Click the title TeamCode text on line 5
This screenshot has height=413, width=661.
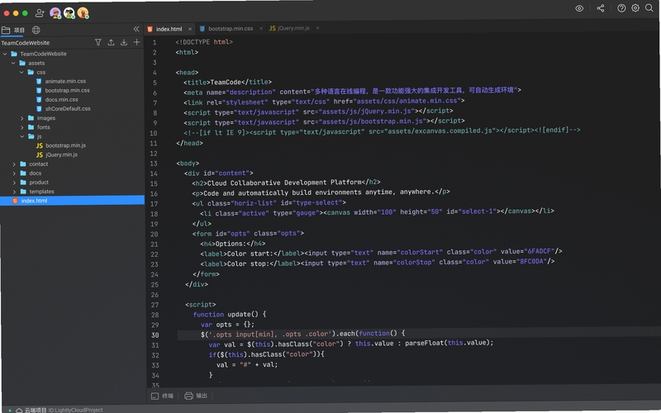pyautogui.click(x=227, y=82)
